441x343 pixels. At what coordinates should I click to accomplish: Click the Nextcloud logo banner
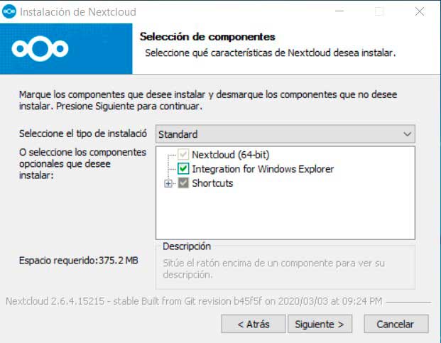[66, 48]
